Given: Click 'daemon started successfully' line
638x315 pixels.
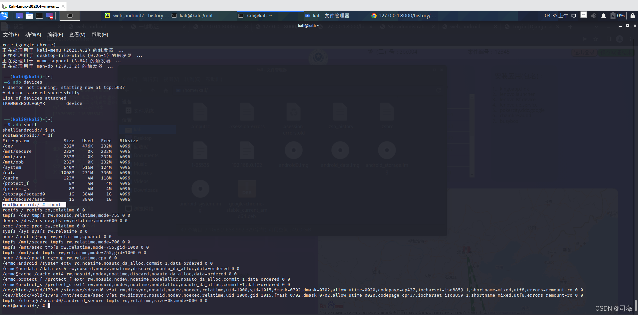Looking at the screenshot, I should (41, 93).
